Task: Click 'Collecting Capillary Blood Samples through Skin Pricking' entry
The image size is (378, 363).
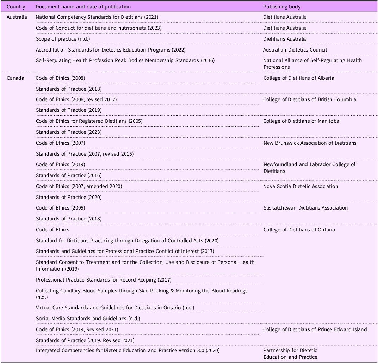Action: [x=142, y=294]
